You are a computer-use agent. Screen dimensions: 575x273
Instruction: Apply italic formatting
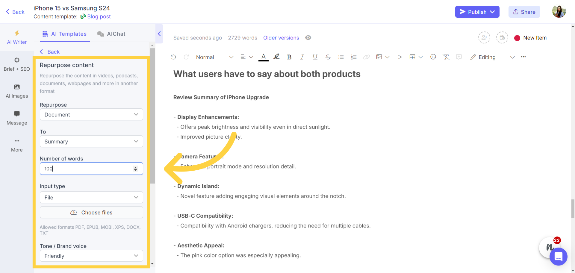click(x=302, y=57)
